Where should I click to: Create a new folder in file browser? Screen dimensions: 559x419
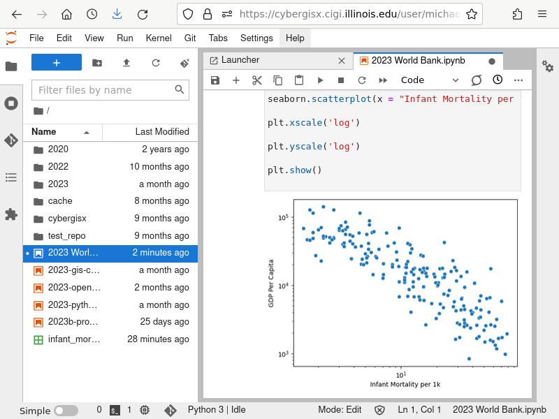pyautogui.click(x=97, y=63)
